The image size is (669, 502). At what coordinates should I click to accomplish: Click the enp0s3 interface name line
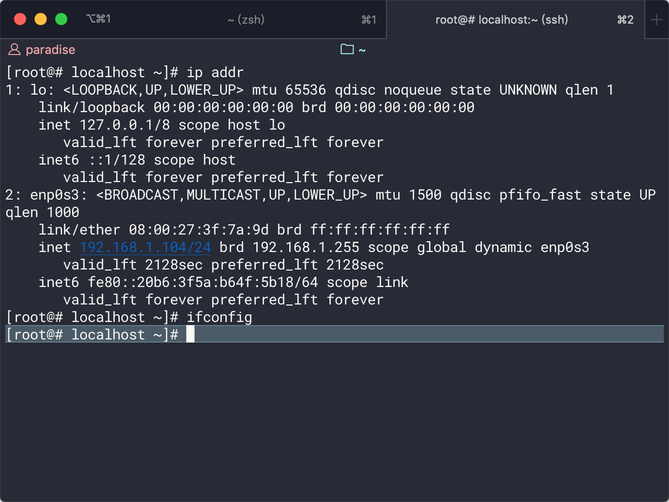(330, 195)
